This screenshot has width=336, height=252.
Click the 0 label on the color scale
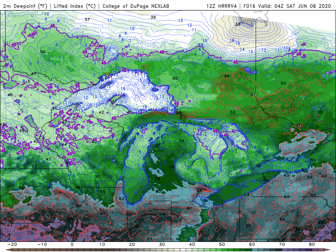[x=72, y=244]
